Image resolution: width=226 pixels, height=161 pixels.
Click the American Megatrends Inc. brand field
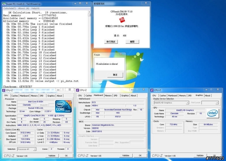(x=118, y=125)
